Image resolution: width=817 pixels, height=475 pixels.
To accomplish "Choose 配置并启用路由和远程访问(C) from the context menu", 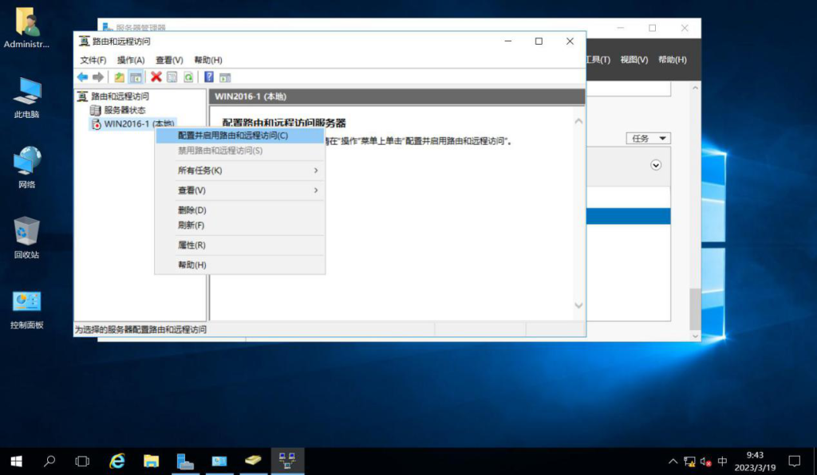I will pyautogui.click(x=240, y=135).
